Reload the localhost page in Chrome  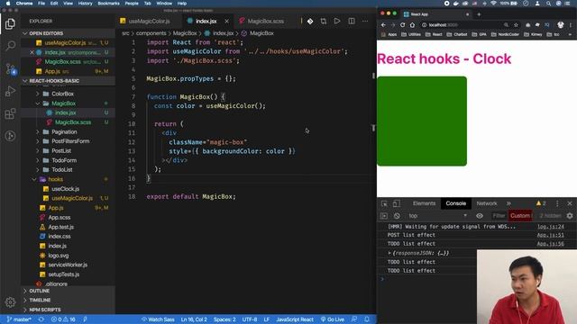tap(403, 25)
